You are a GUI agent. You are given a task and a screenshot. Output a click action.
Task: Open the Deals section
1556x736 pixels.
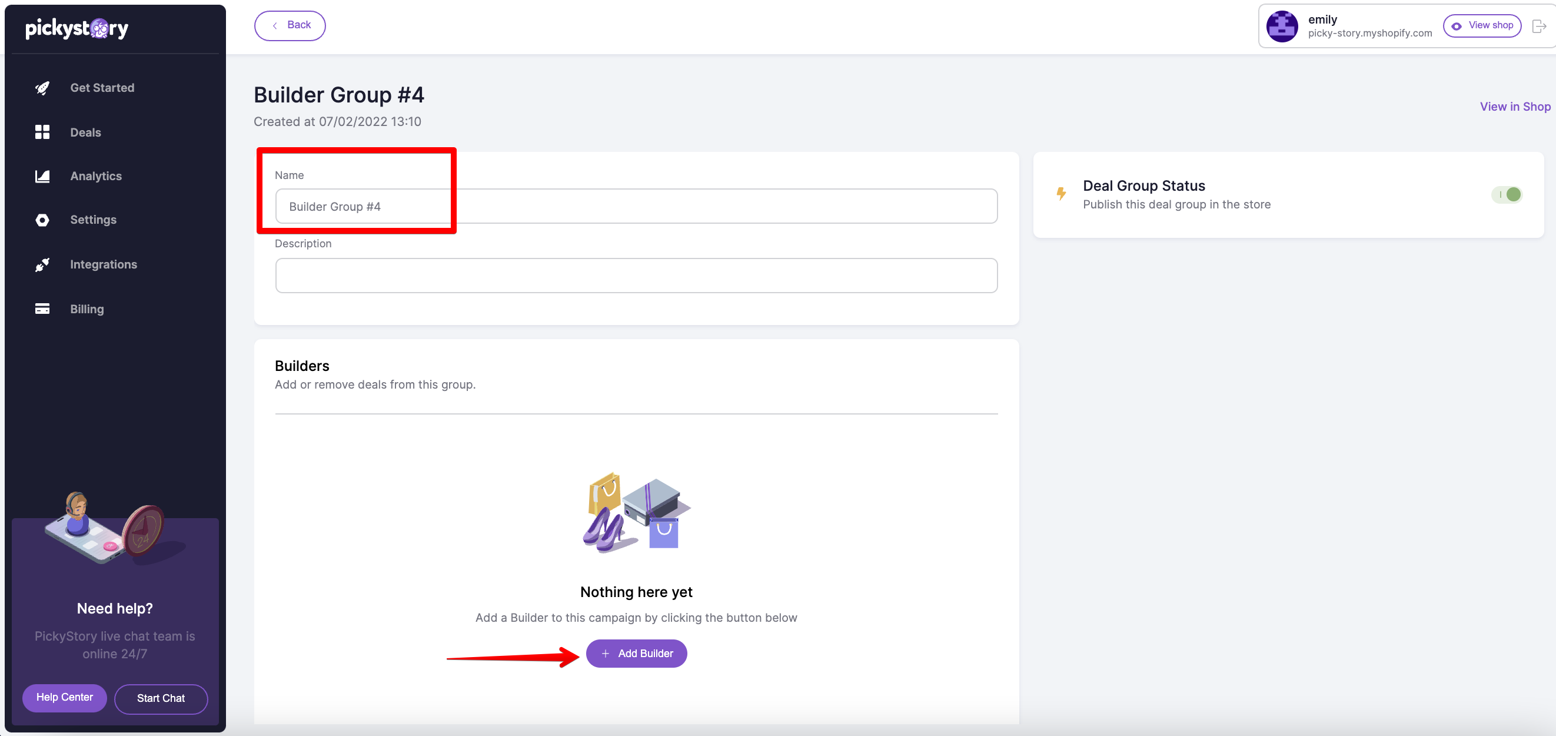point(85,132)
